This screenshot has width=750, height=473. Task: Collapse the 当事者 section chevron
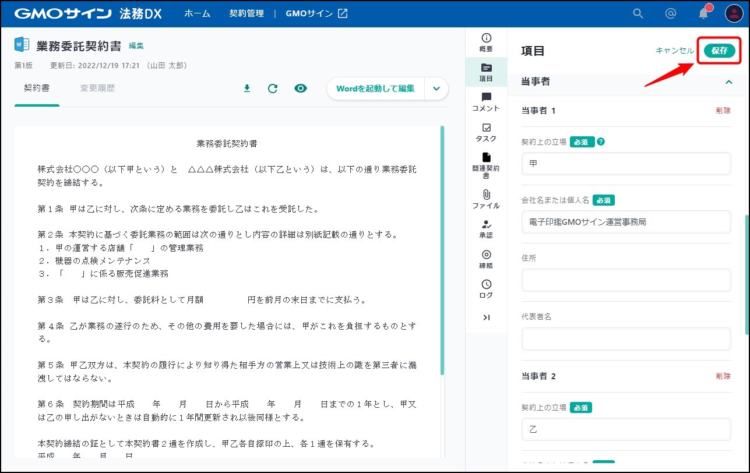(x=728, y=82)
